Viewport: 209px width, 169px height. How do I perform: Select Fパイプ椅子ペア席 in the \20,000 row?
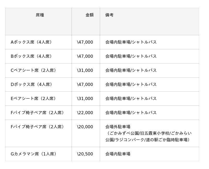pos(38,127)
